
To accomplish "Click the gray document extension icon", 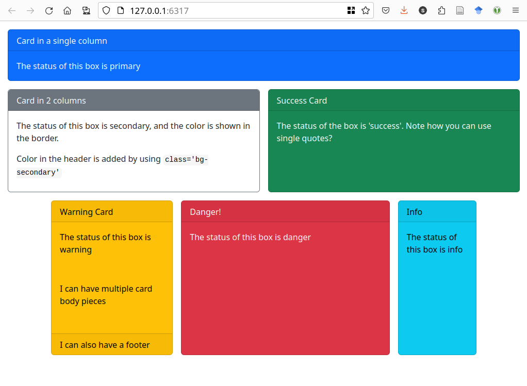I will pos(460,11).
